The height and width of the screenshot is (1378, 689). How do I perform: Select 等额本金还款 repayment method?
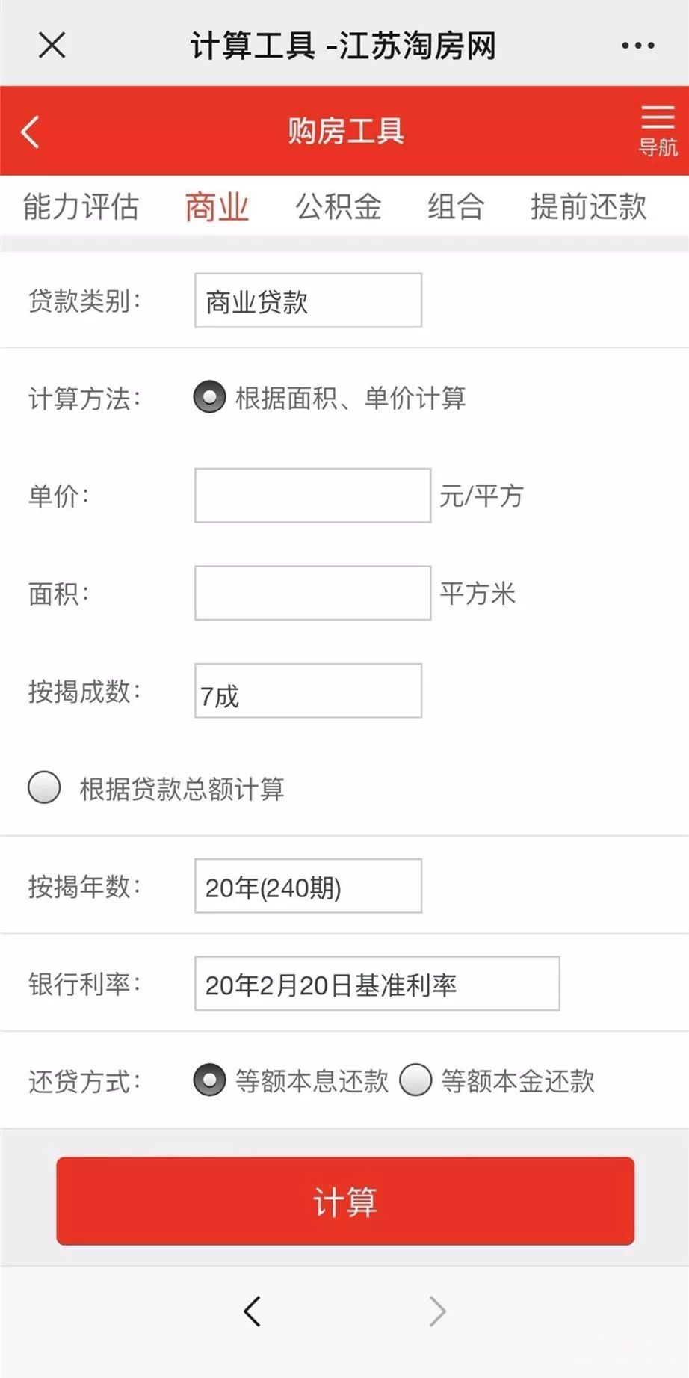(416, 1080)
